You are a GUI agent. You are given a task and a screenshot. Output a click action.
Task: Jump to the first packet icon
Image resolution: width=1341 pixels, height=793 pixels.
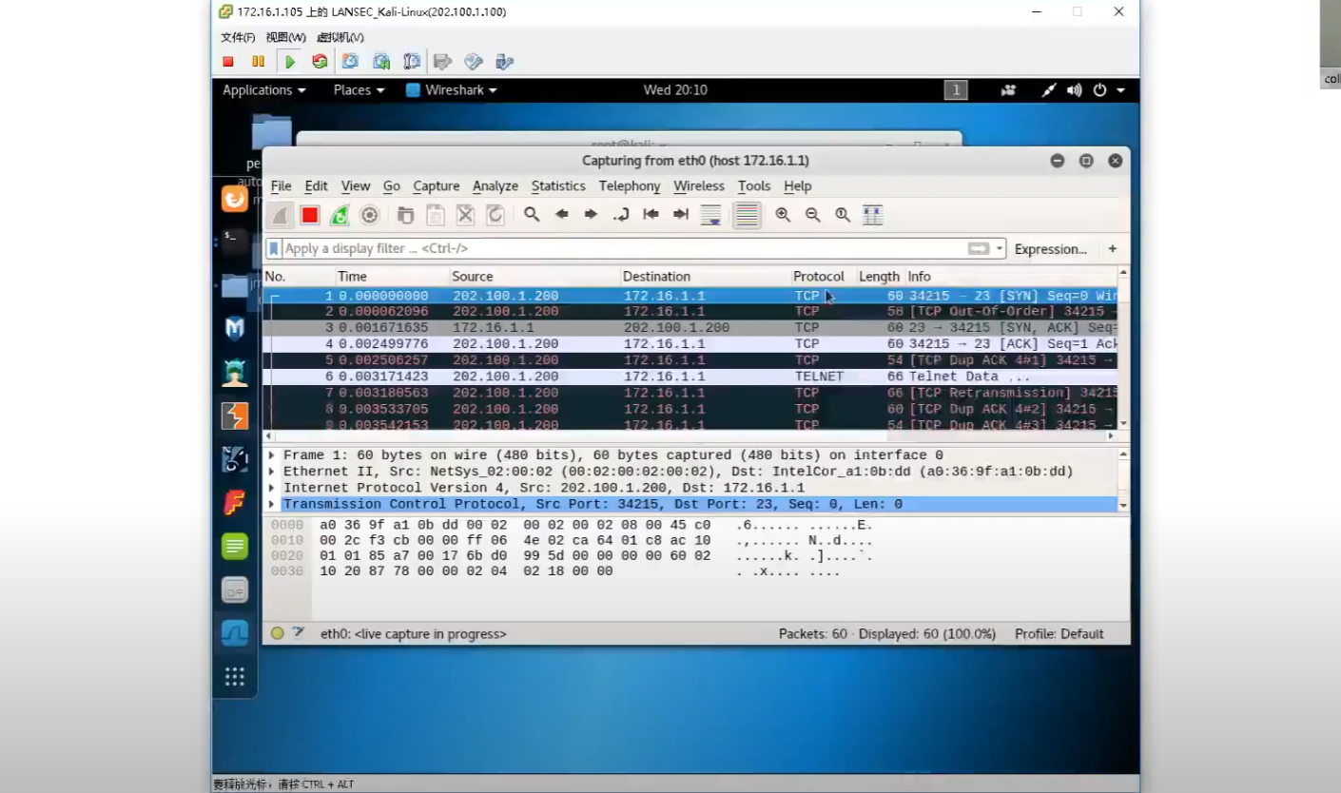point(651,215)
